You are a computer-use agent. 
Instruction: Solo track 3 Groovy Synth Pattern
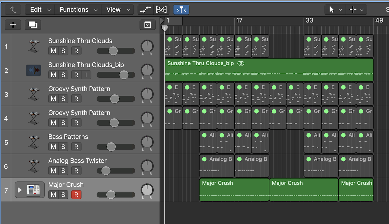pos(63,99)
